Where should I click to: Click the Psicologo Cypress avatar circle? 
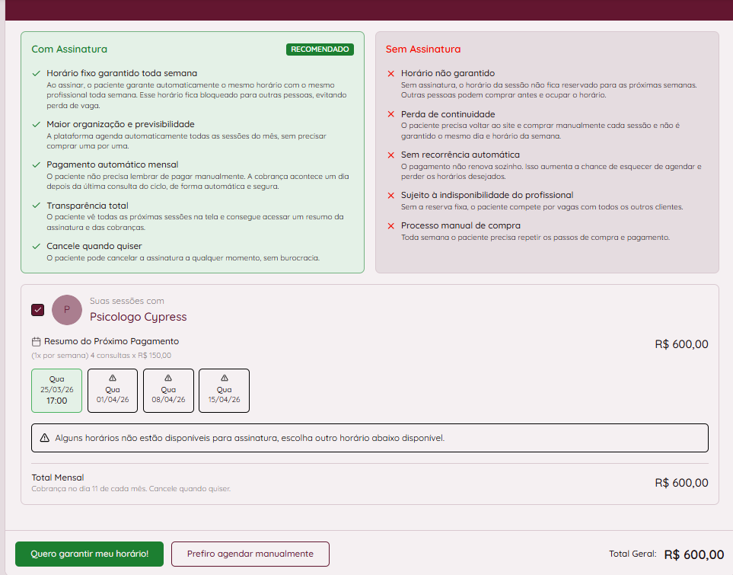(x=67, y=309)
